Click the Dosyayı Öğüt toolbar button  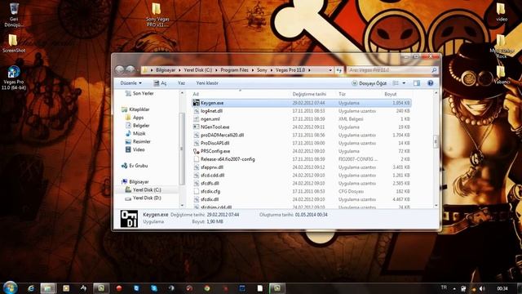pyautogui.click(x=369, y=83)
